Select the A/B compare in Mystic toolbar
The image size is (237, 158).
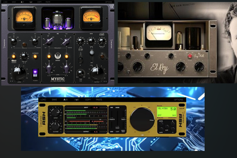coord(22,2)
